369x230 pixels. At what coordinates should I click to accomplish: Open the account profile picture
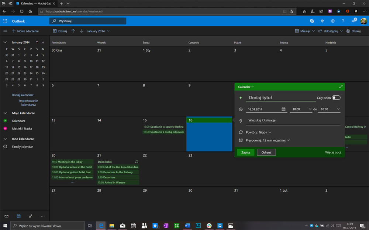(363, 21)
